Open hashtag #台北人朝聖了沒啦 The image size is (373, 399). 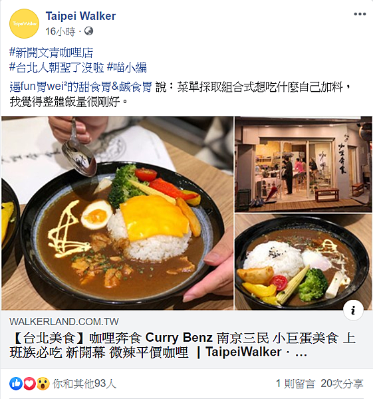pos(57,68)
